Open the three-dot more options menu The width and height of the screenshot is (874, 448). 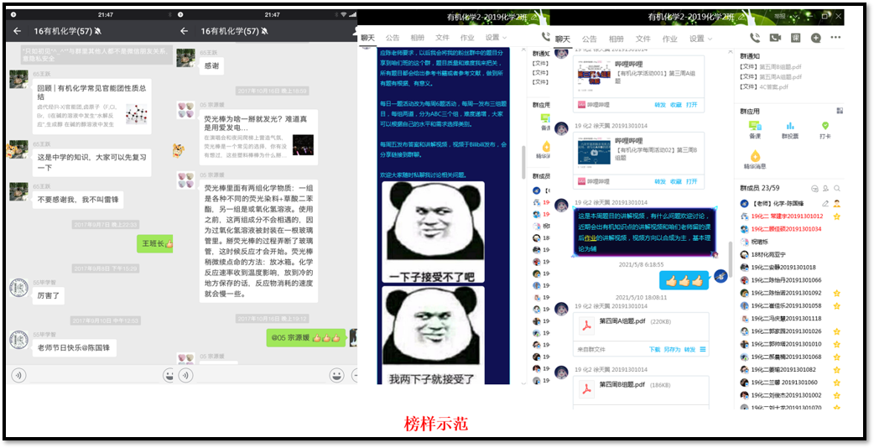pos(836,38)
